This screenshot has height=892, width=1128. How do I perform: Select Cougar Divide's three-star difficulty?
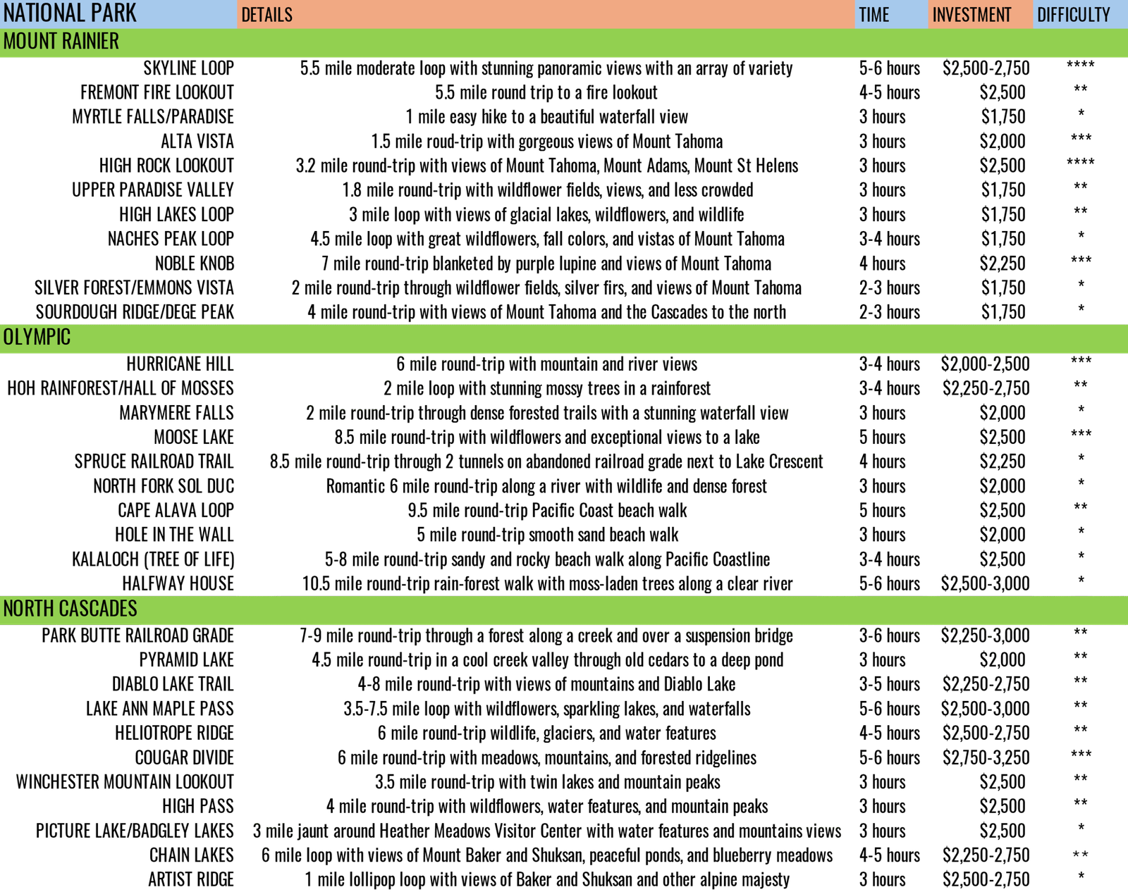(1081, 756)
